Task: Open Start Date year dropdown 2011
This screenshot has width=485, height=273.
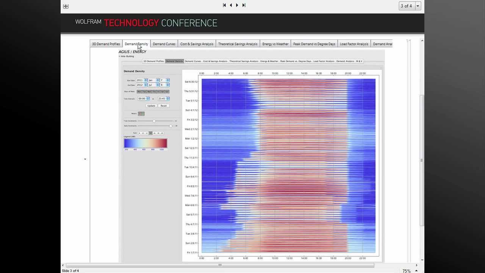Action: [x=142, y=80]
